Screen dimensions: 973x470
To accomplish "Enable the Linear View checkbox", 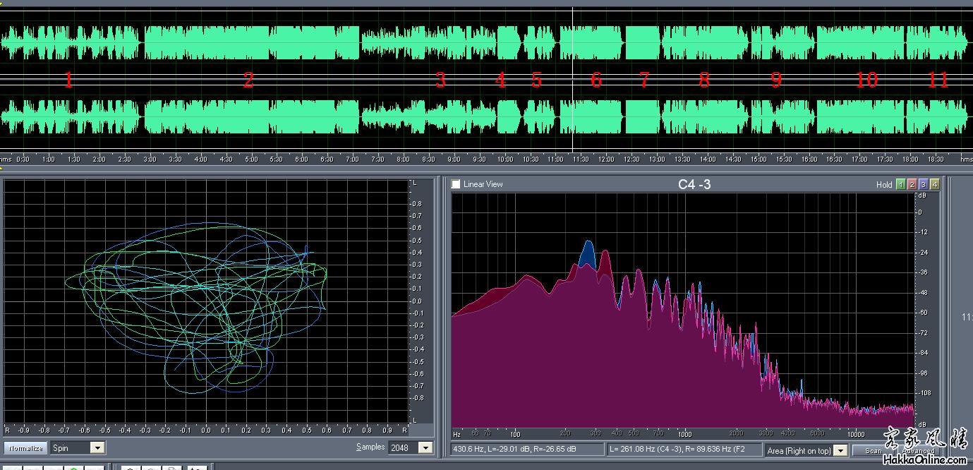I will coord(456,184).
